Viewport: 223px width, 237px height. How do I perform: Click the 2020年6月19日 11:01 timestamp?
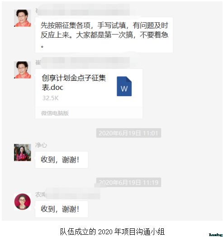[128, 133]
